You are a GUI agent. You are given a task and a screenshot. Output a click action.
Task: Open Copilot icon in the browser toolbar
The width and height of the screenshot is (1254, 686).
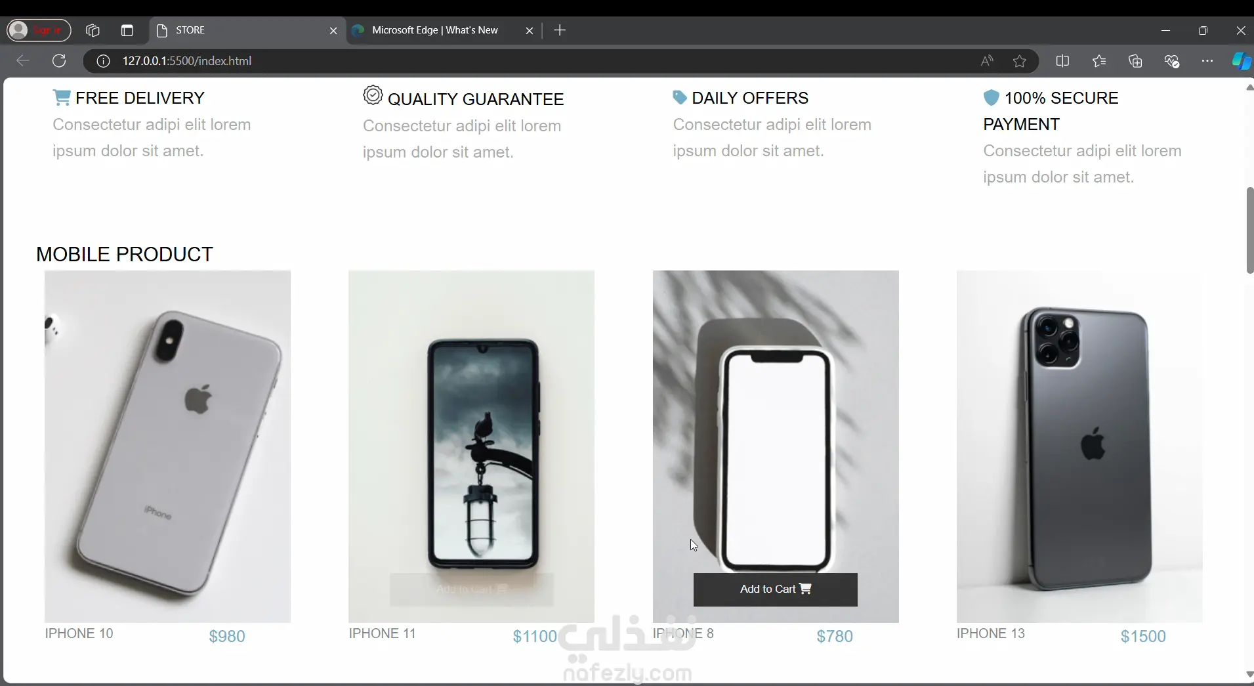1241,61
